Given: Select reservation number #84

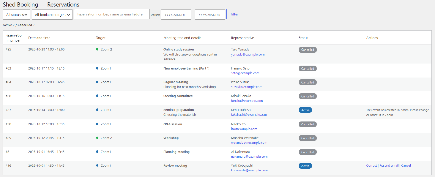Looking at the screenshot, I should (x=8, y=82).
